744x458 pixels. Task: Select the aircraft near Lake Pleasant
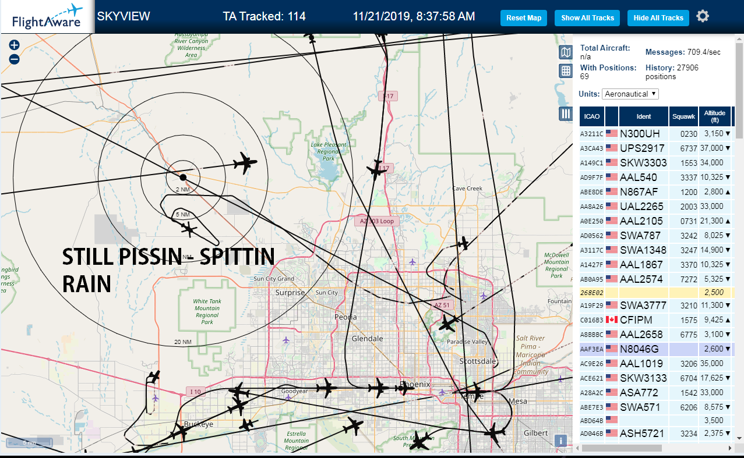376,169
